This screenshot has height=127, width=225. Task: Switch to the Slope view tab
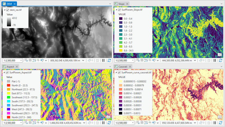122,4
